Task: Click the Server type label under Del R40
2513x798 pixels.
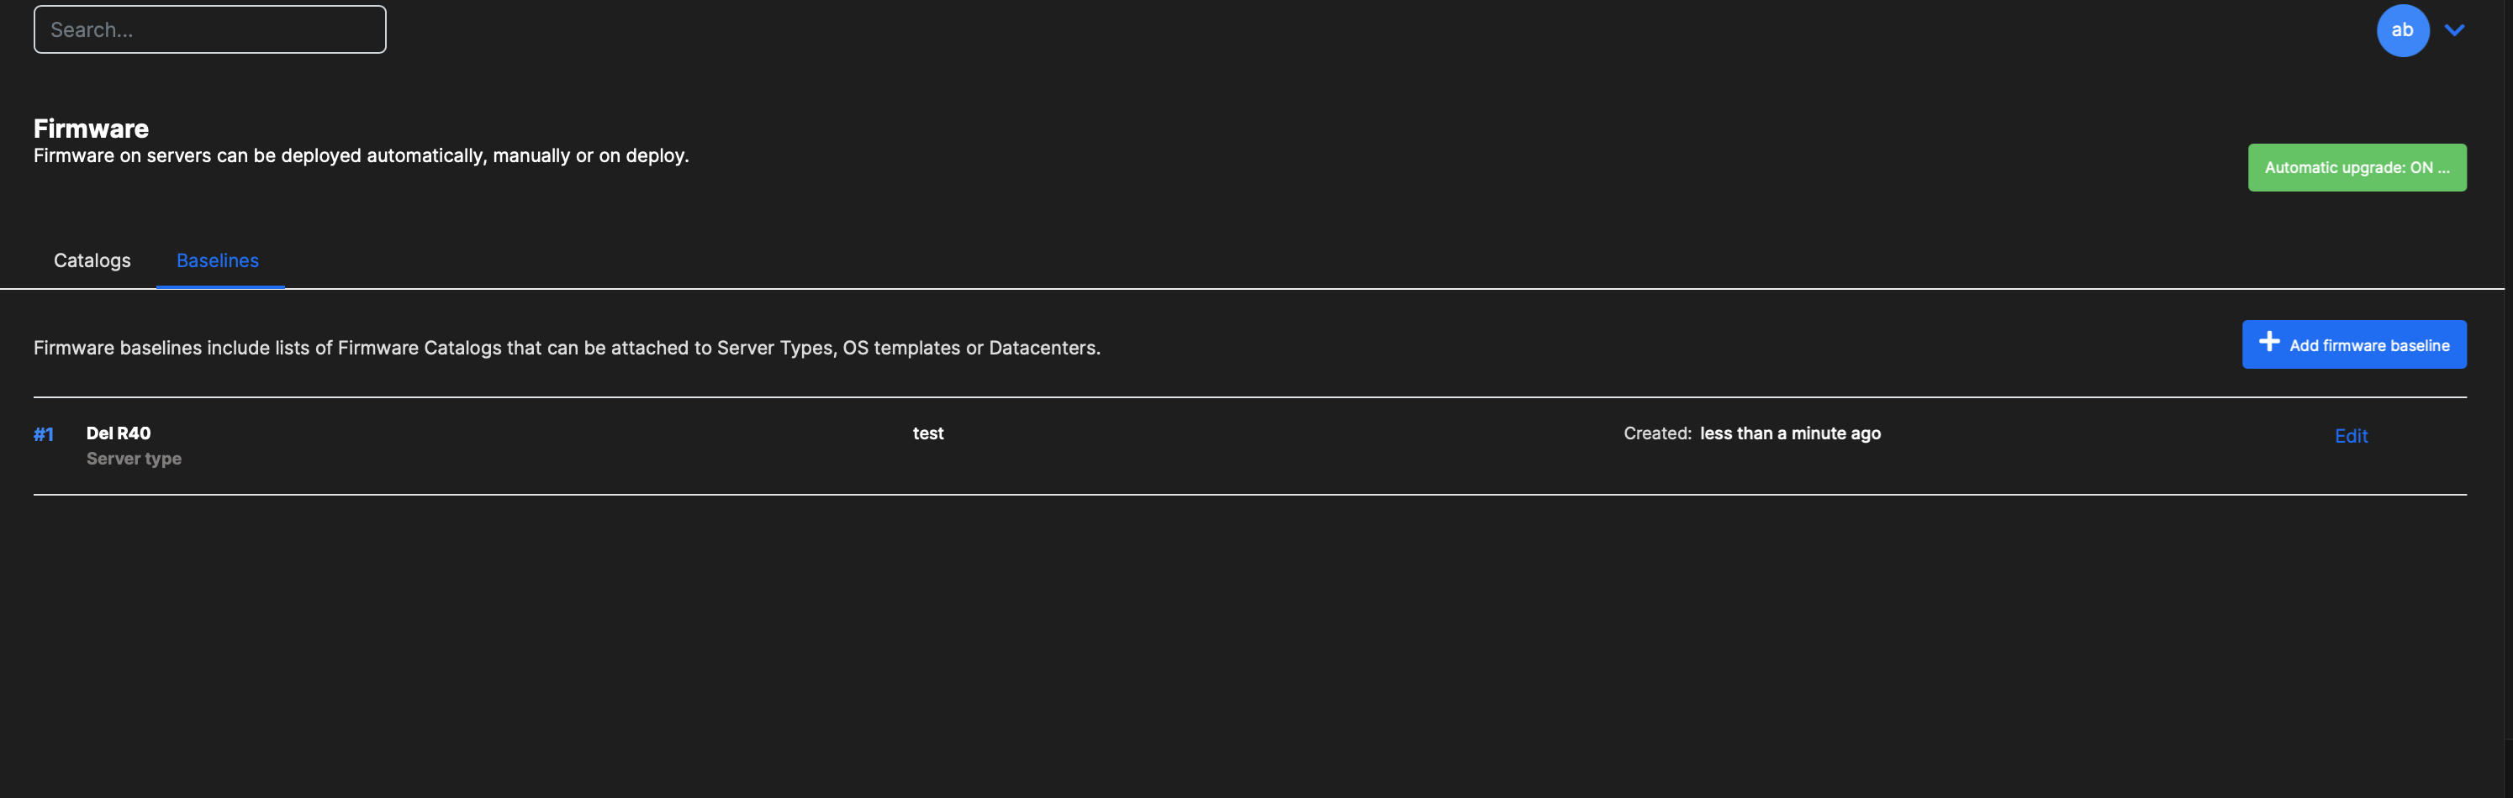Action: 134,459
